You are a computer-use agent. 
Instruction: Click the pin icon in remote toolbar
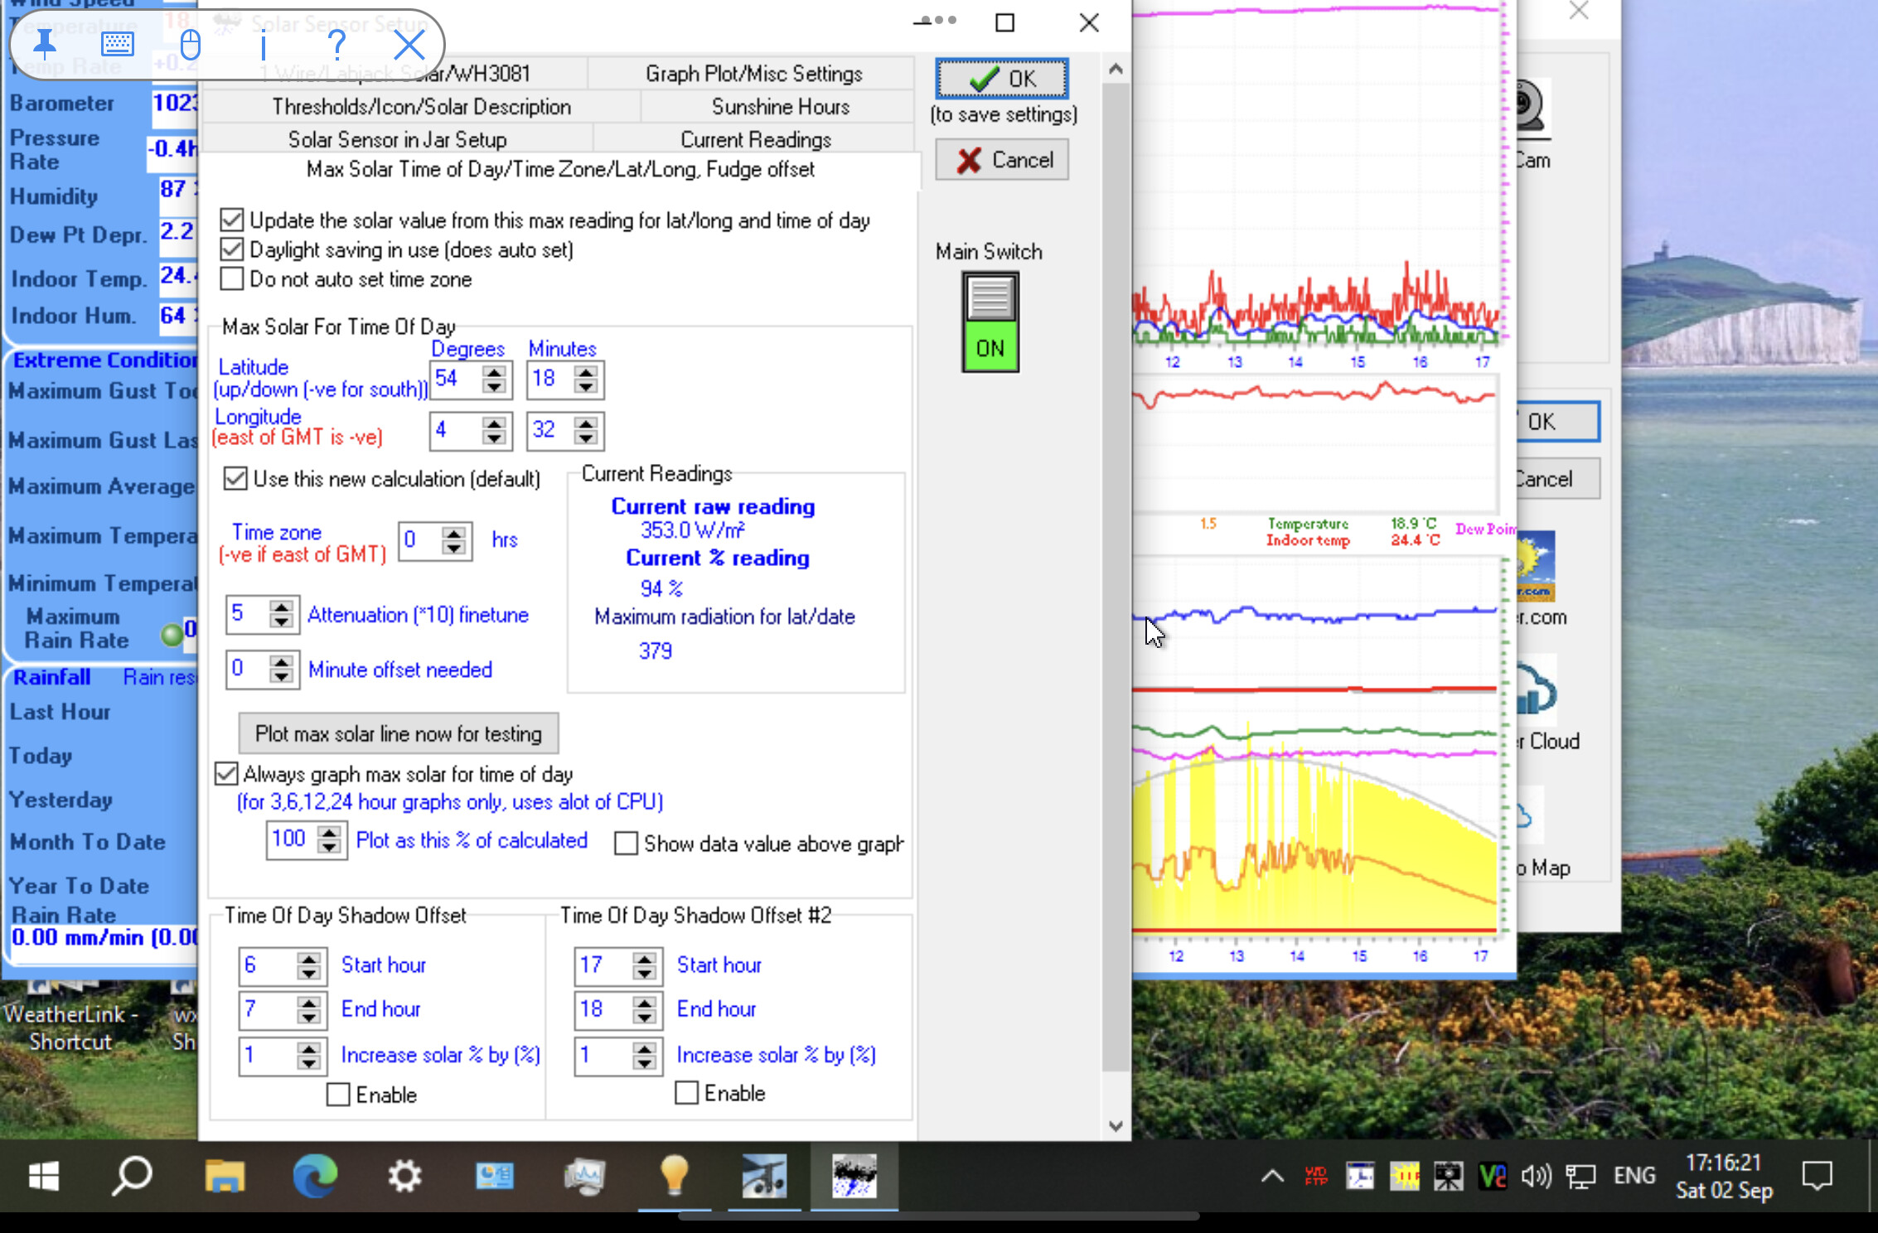[x=45, y=44]
